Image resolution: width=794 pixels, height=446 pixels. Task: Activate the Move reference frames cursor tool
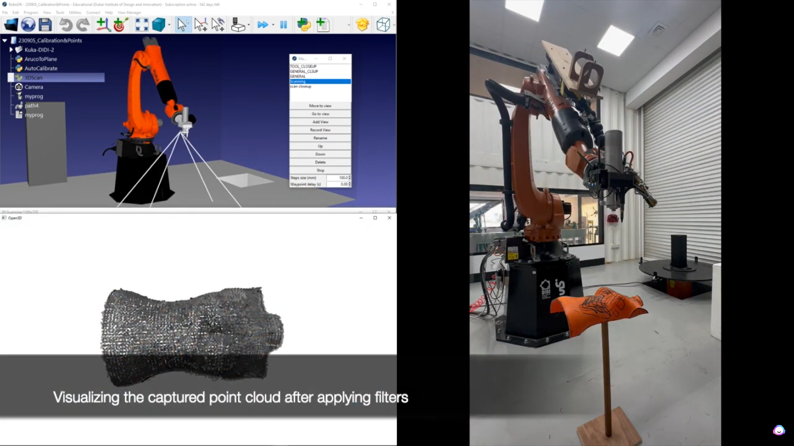[201, 25]
